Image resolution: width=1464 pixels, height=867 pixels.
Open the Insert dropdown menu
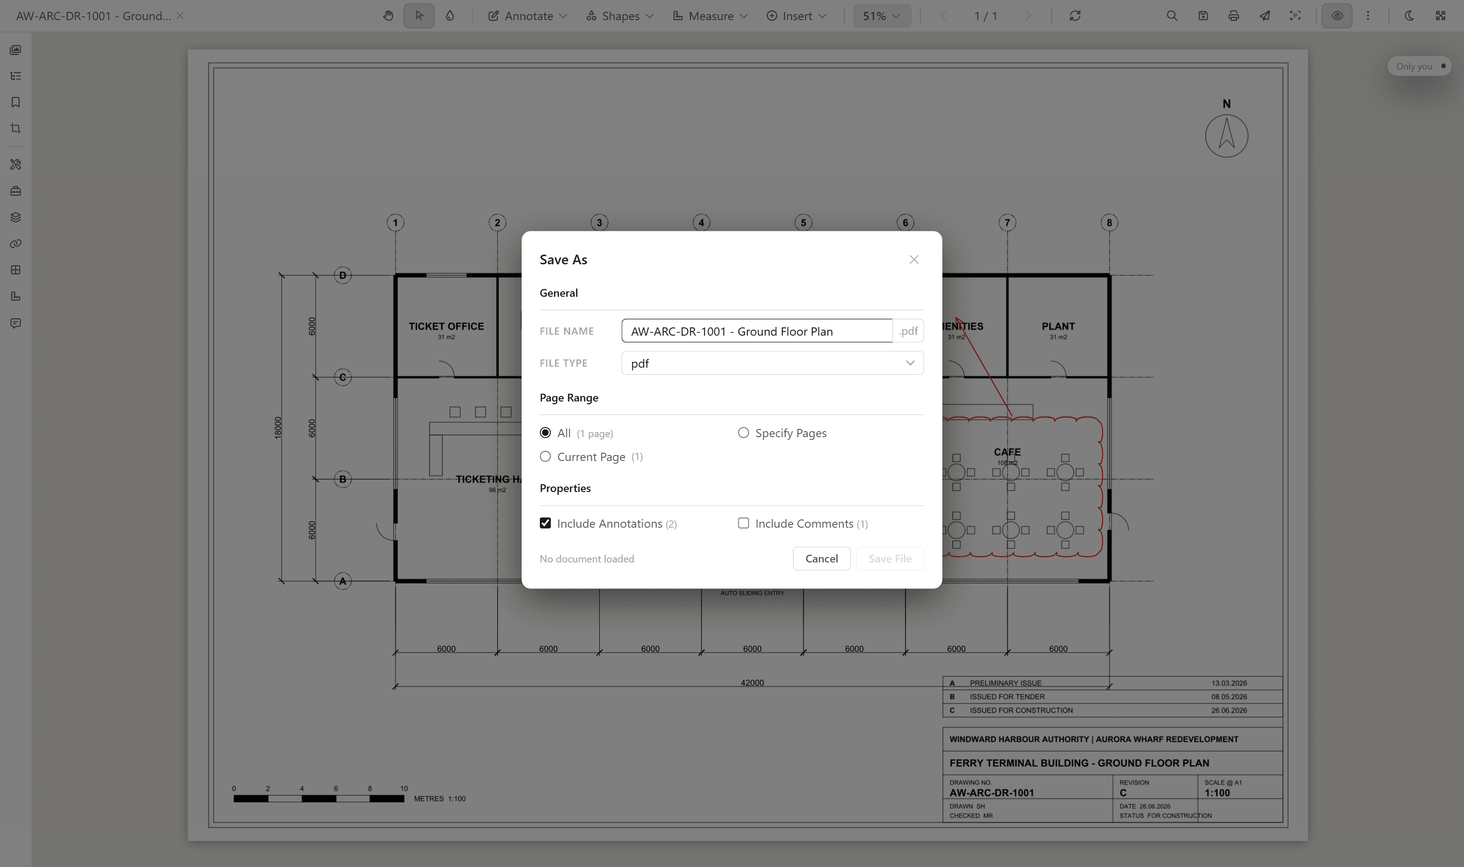pyautogui.click(x=797, y=16)
